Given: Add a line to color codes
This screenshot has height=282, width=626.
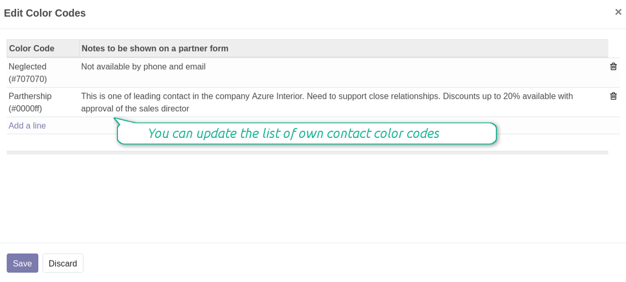Looking at the screenshot, I should click(x=27, y=126).
